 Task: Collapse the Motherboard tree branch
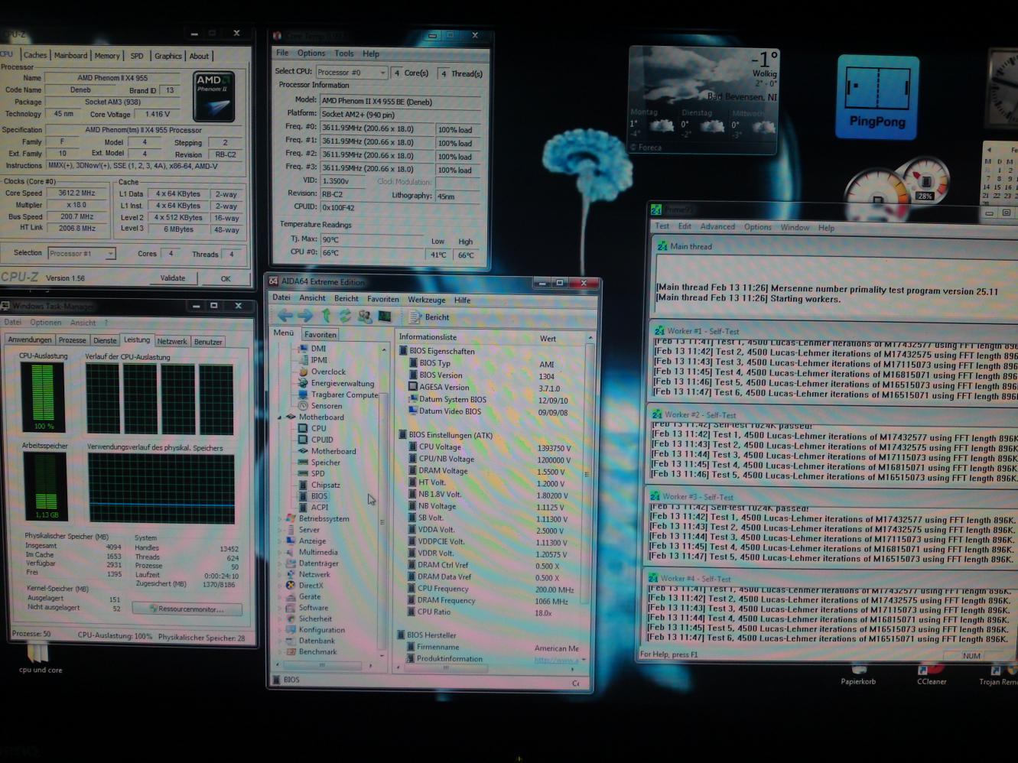coord(279,417)
